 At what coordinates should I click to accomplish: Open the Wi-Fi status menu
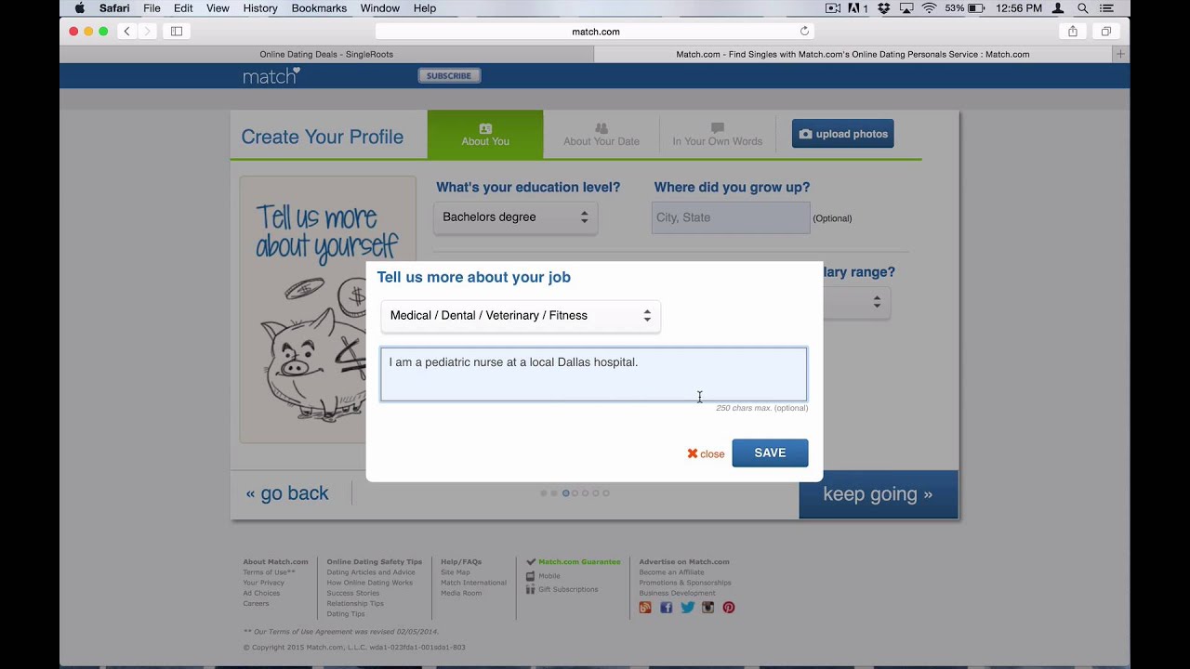coord(929,8)
